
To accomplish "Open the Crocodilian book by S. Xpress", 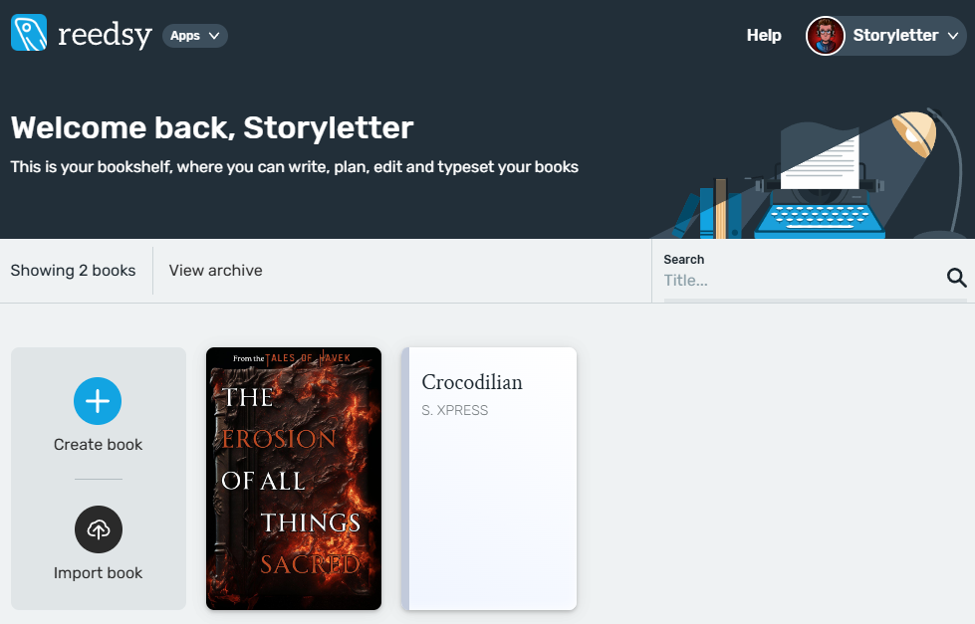I will coord(489,478).
